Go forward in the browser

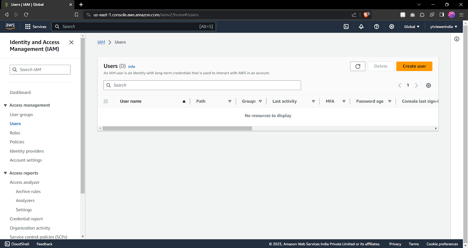(x=16, y=15)
